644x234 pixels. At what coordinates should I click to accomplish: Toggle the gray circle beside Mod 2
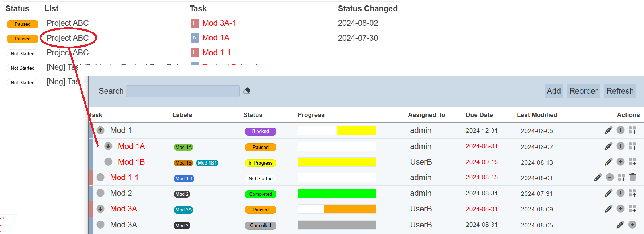pyautogui.click(x=101, y=193)
